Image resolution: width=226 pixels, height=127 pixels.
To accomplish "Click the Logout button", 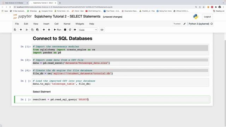I will coord(207,17).
